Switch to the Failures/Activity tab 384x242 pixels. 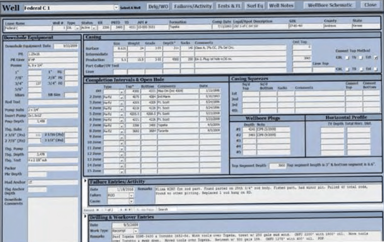click(x=193, y=6)
